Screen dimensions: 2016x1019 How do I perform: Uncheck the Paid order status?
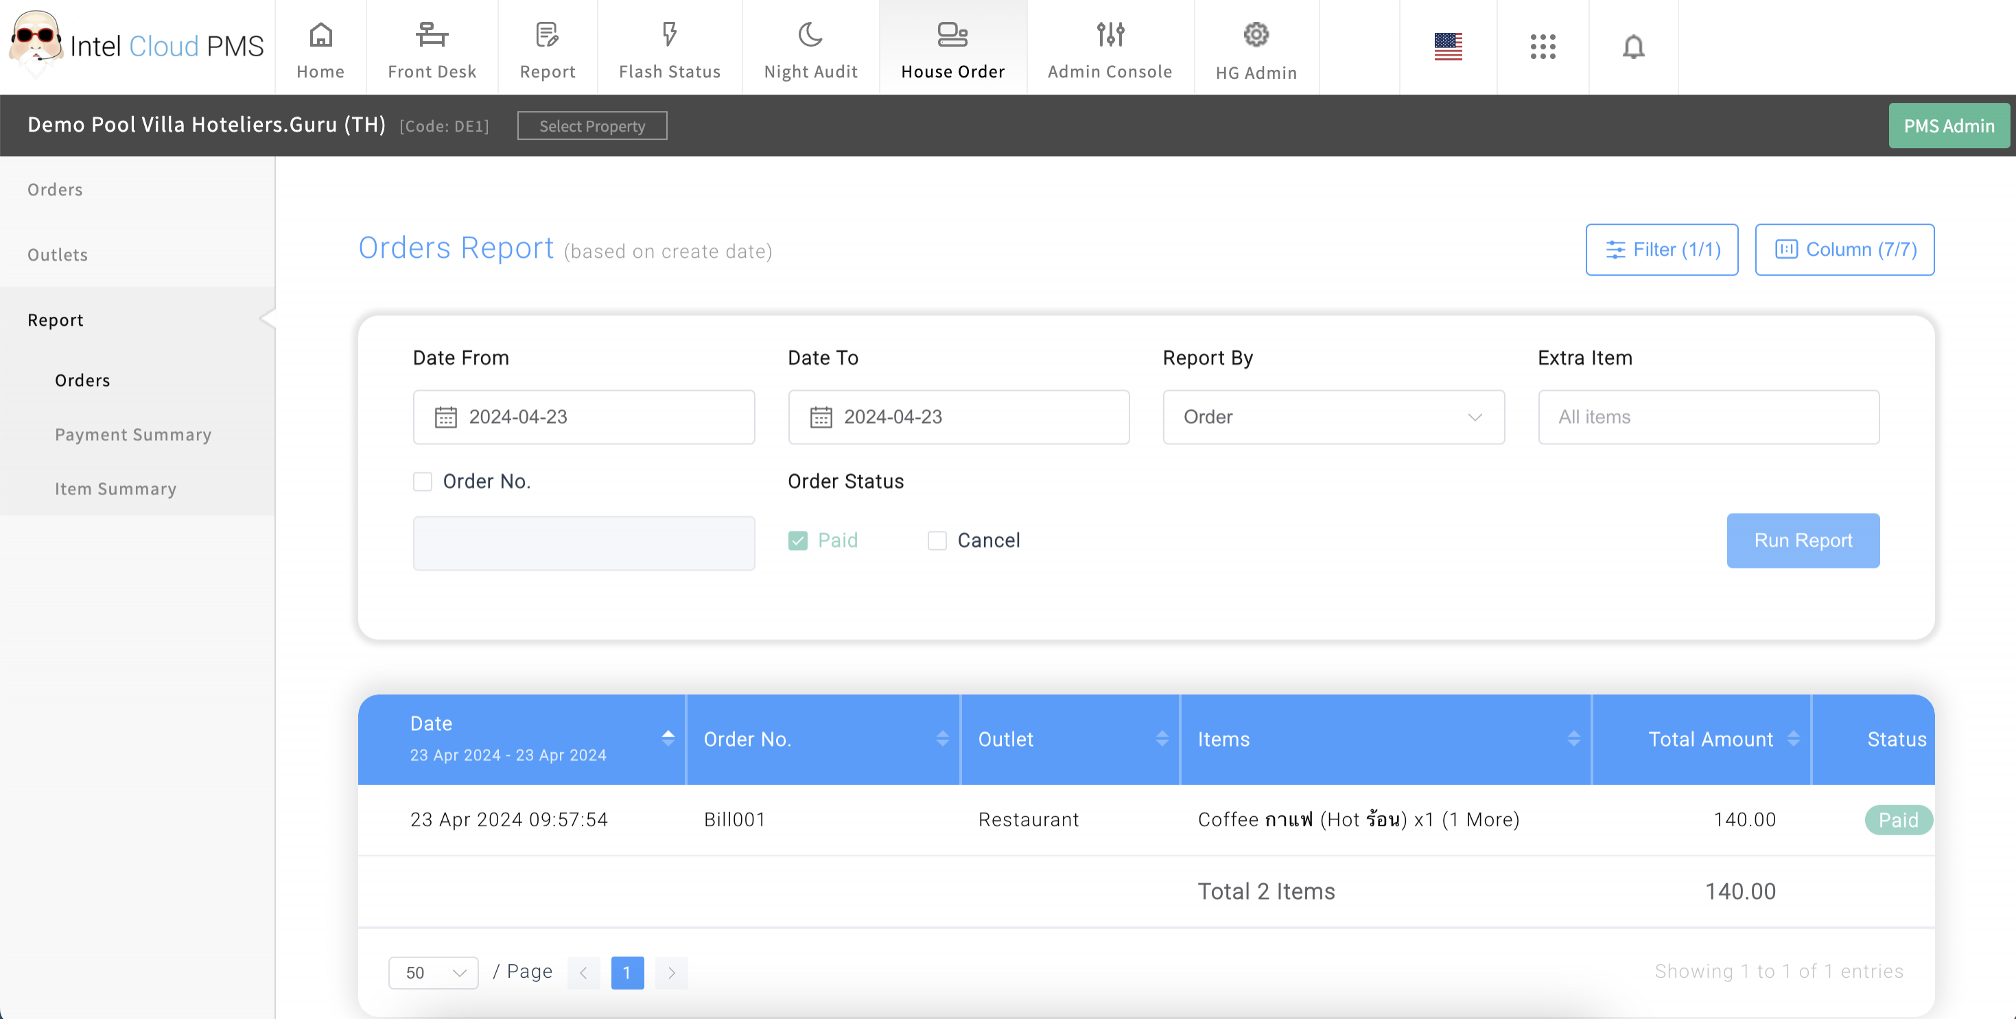click(797, 540)
